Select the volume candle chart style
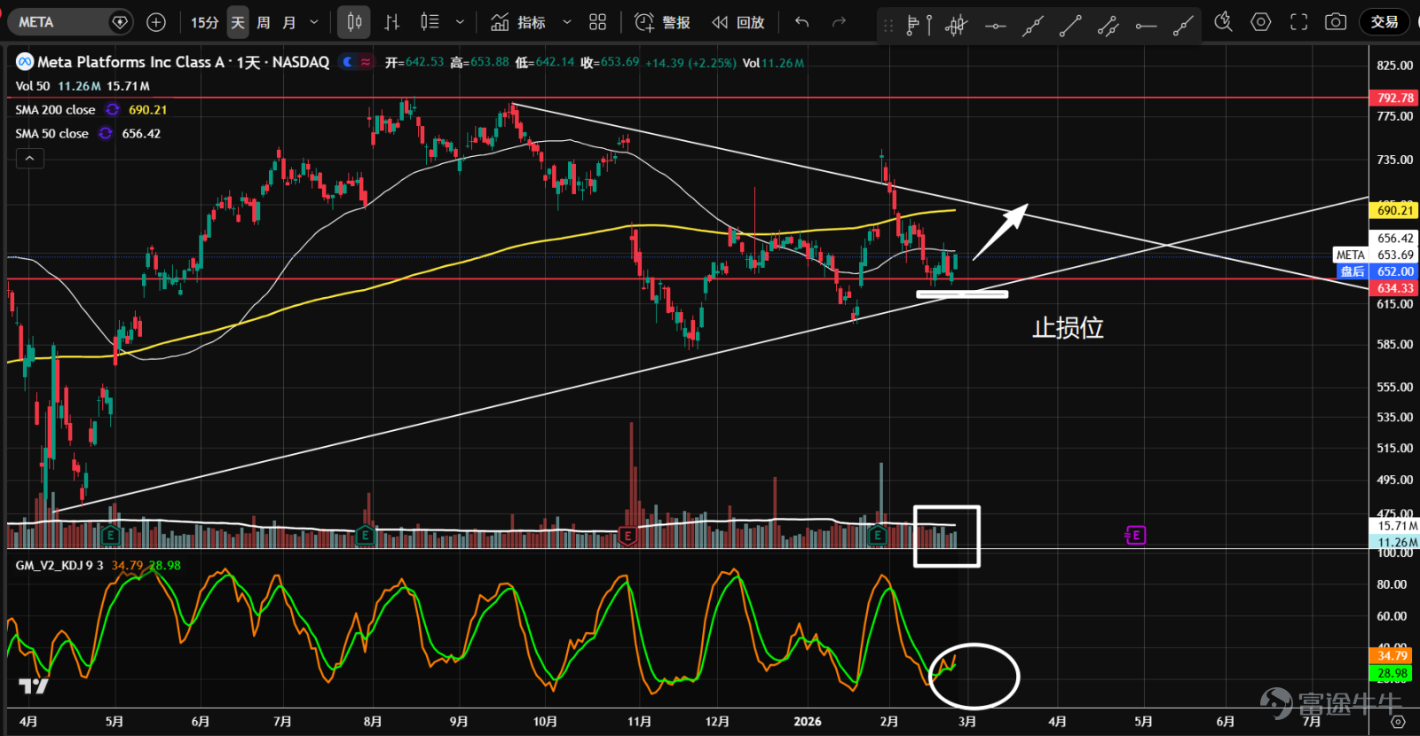Screen dimensions: 1420x736 point(430,22)
